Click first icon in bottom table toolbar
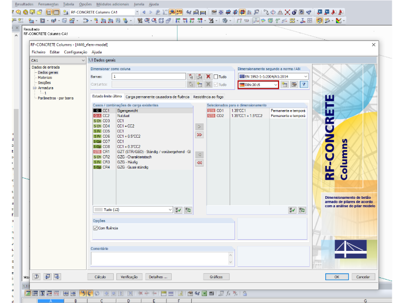The image size is (404, 303). coord(28,293)
